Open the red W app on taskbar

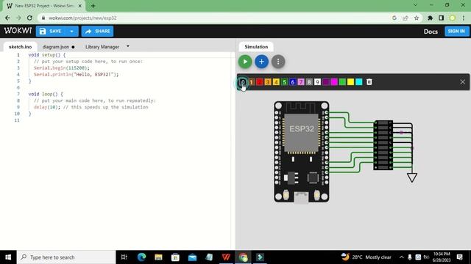226,257
